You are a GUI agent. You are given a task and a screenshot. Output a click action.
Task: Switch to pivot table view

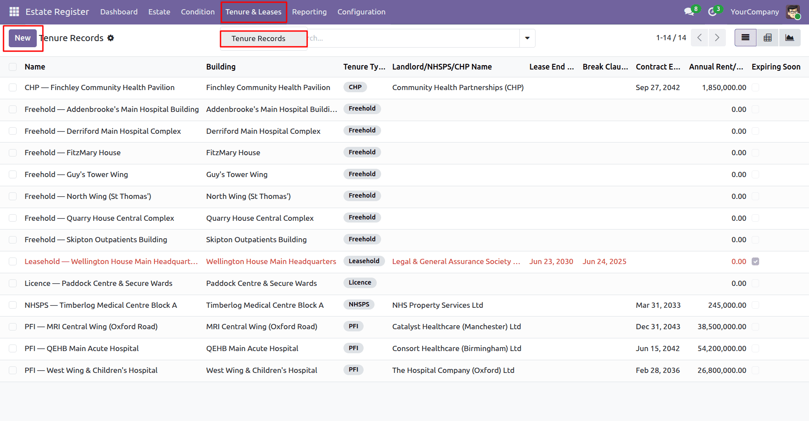click(767, 38)
